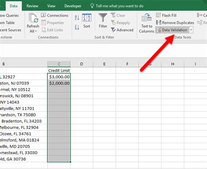Click the Data Validation button
Screen dimensions: 207x169
click(172, 30)
